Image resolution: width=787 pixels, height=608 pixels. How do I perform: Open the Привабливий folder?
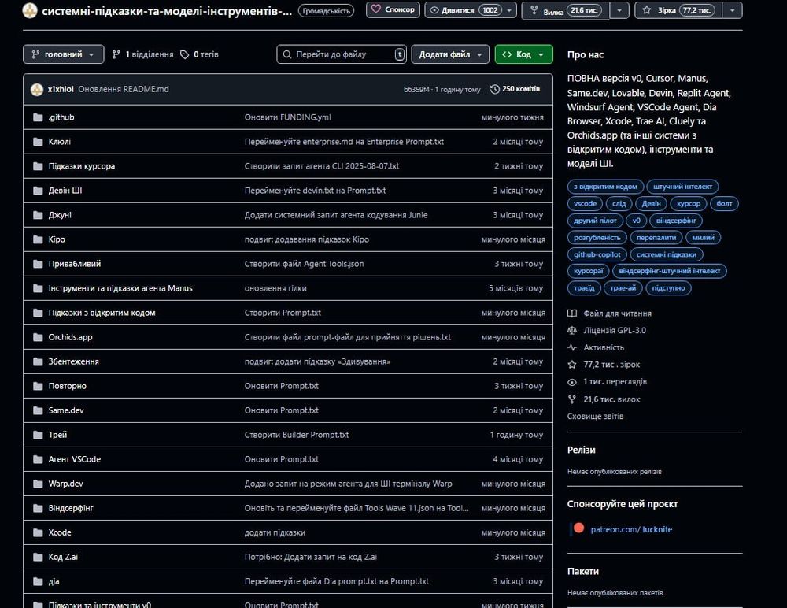pyautogui.click(x=75, y=264)
